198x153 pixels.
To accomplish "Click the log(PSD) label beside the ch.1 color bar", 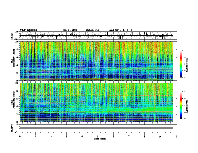I will point(187,65).
